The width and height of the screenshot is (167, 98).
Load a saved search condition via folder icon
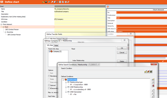pos(146,71)
